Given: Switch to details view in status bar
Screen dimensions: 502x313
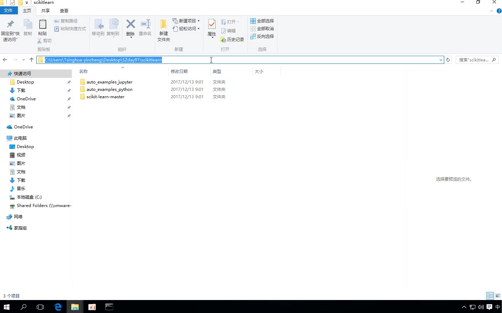Looking at the screenshot, I should [490, 296].
